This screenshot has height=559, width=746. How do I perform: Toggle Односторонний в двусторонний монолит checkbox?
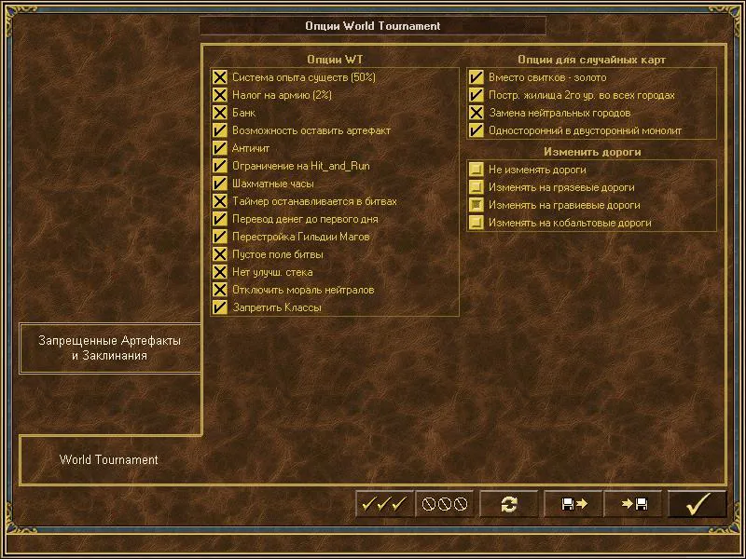tap(477, 130)
